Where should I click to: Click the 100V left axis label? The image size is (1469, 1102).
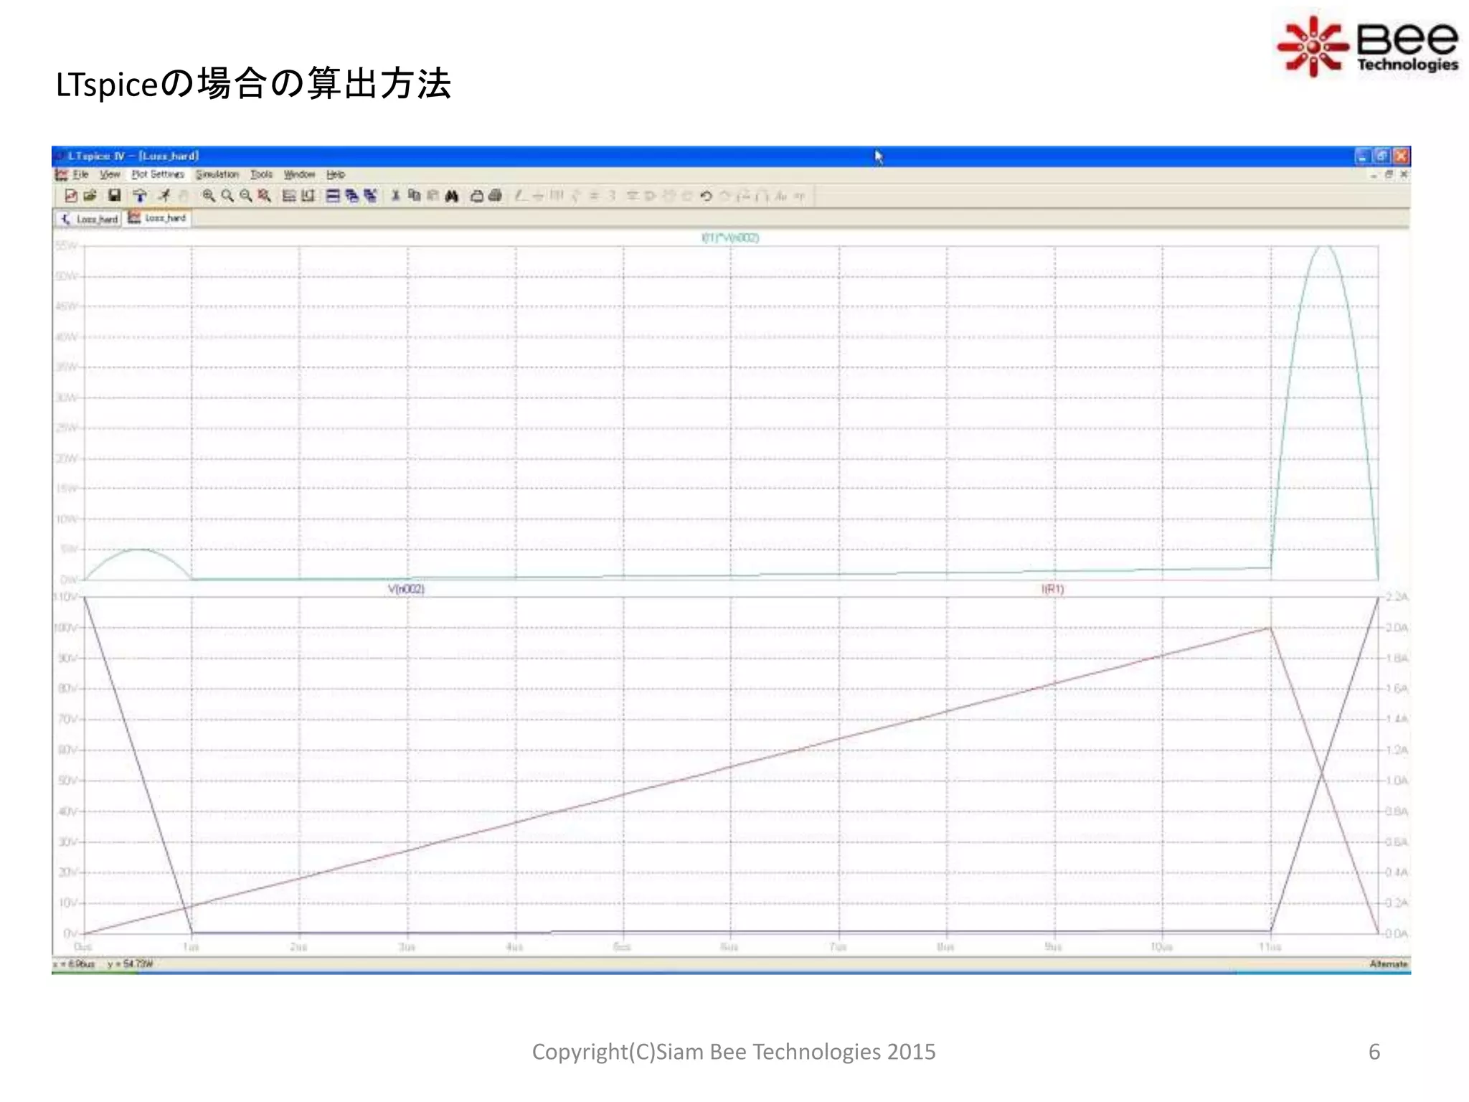tap(65, 628)
